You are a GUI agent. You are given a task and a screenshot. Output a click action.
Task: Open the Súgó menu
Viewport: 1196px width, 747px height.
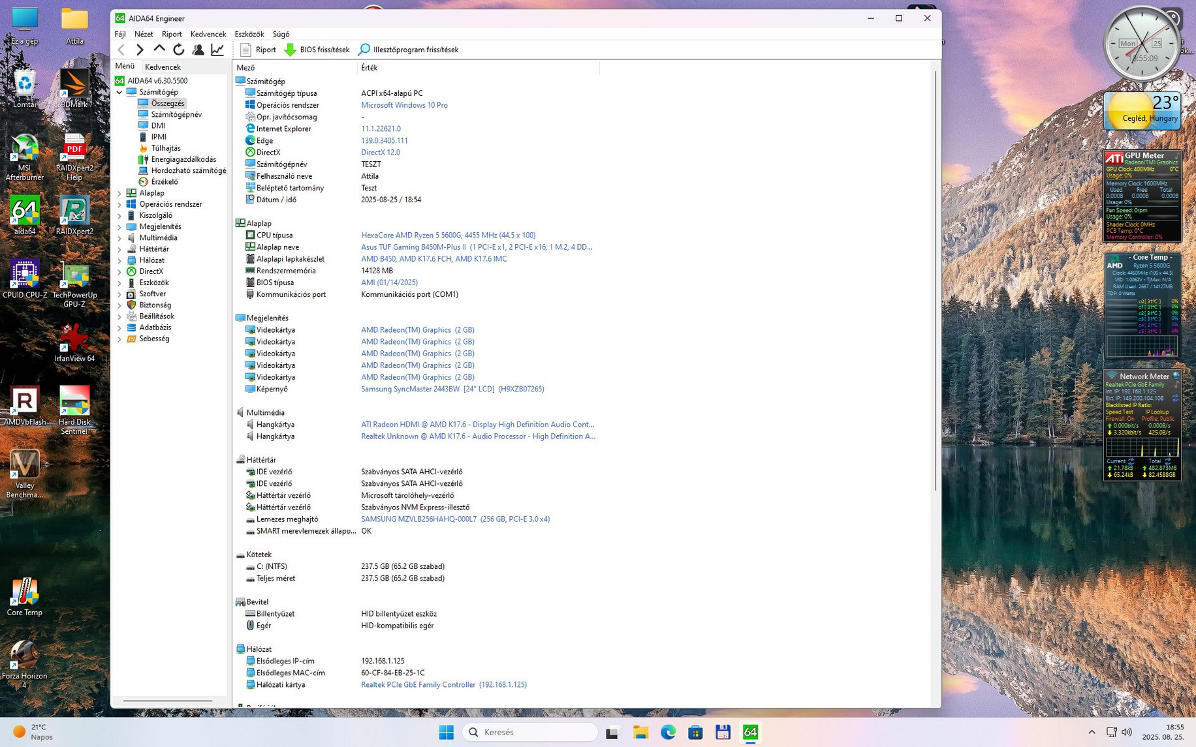coord(281,34)
